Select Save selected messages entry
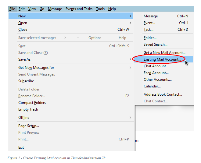 pos(37,38)
